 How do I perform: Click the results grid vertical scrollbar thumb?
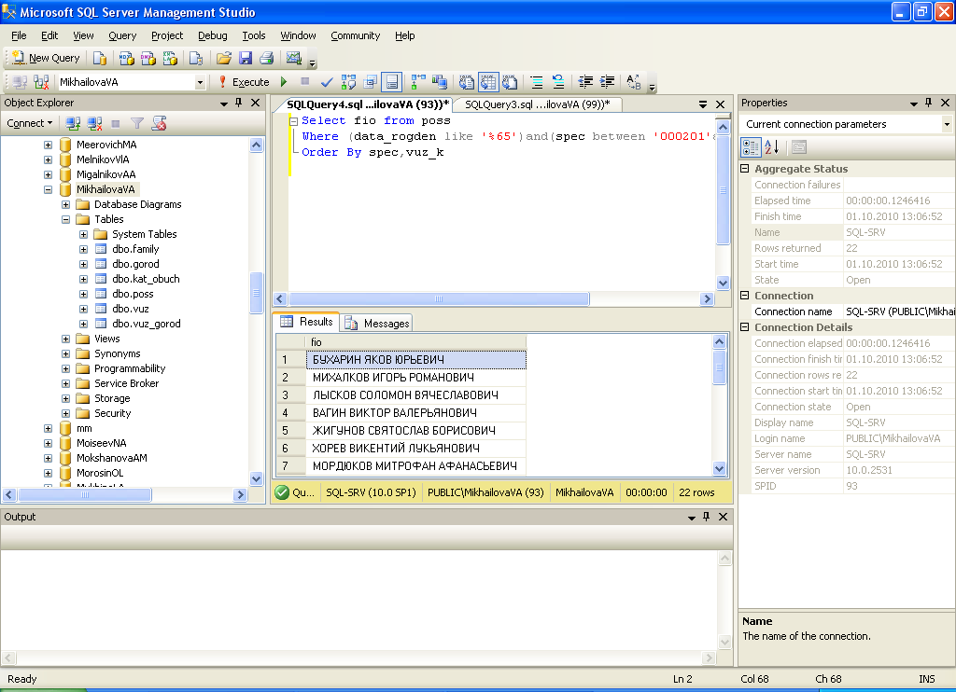coord(720,367)
